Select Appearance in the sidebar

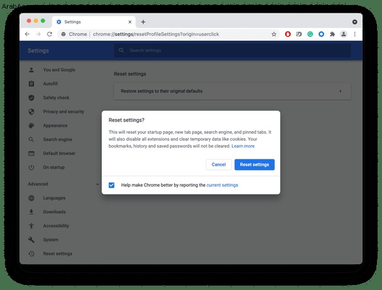point(55,126)
